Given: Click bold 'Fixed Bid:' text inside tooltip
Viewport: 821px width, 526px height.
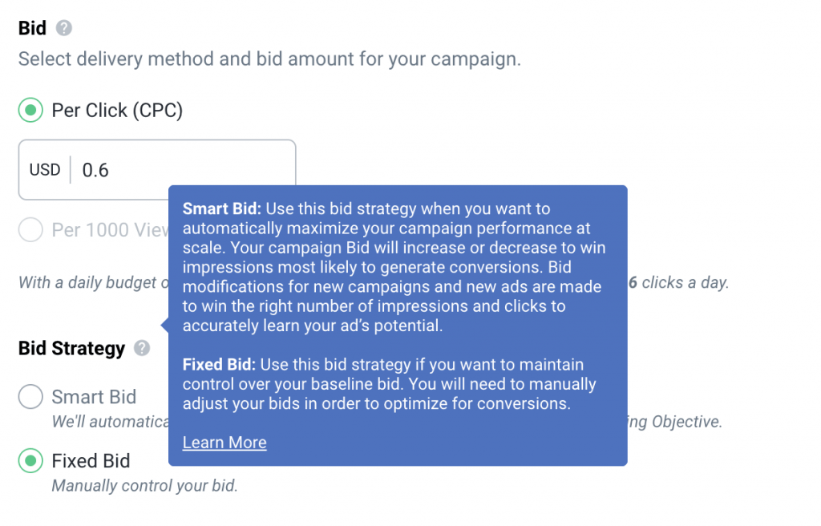Looking at the screenshot, I should click(220, 365).
